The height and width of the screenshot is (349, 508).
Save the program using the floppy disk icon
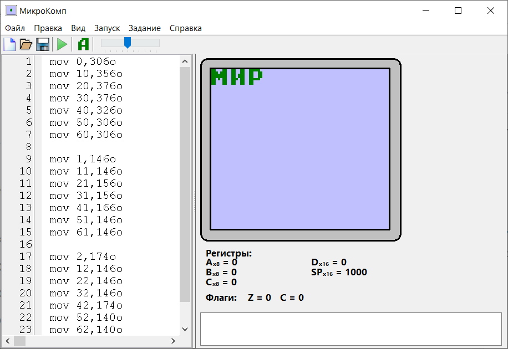43,44
